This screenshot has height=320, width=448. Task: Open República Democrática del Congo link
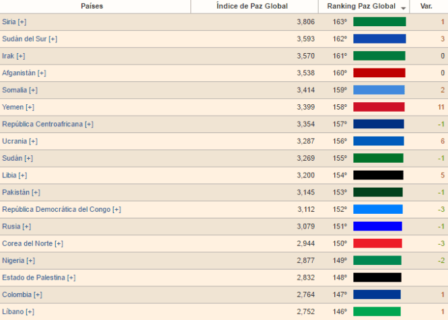[x=57, y=210]
